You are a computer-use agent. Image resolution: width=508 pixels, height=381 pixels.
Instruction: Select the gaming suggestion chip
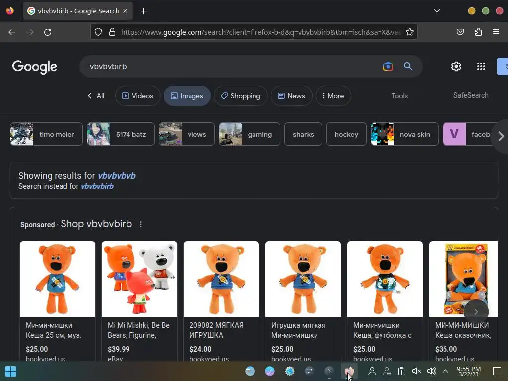point(250,134)
